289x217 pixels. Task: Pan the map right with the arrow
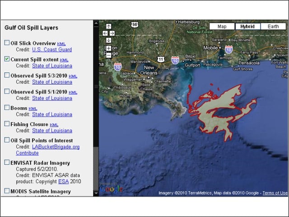(x=112, y=33)
